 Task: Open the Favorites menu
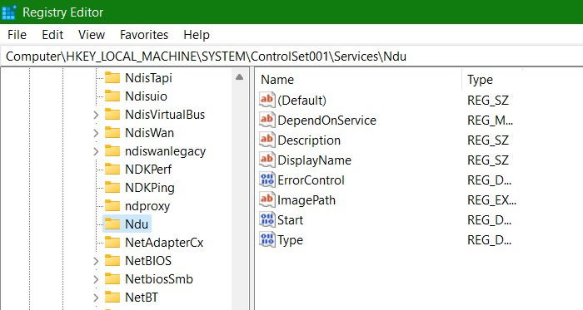point(144,35)
